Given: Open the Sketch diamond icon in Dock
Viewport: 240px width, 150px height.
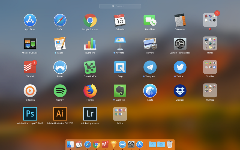Looking at the screenshot, I should [113, 144].
